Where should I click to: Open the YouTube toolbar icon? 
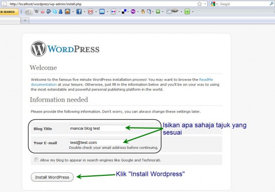click(43, 12)
